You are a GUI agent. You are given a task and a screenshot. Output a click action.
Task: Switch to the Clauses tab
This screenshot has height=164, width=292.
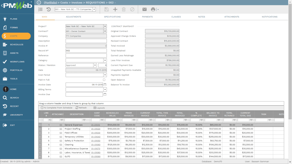pos(176,17)
